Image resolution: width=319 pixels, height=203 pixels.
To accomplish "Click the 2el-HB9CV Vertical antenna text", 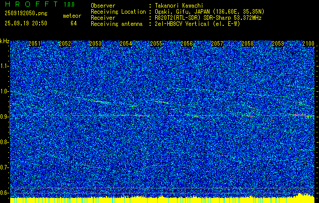I will (x=197, y=24).
